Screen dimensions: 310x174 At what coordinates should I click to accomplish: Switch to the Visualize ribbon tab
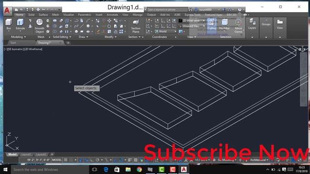(68, 14)
